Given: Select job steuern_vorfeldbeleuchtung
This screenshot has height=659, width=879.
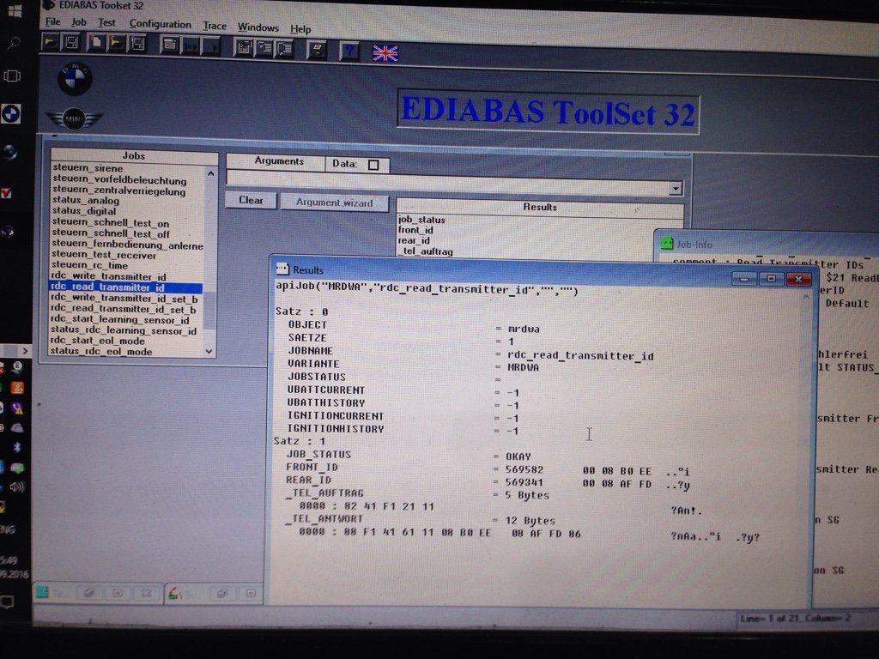Looking at the screenshot, I should [119, 180].
